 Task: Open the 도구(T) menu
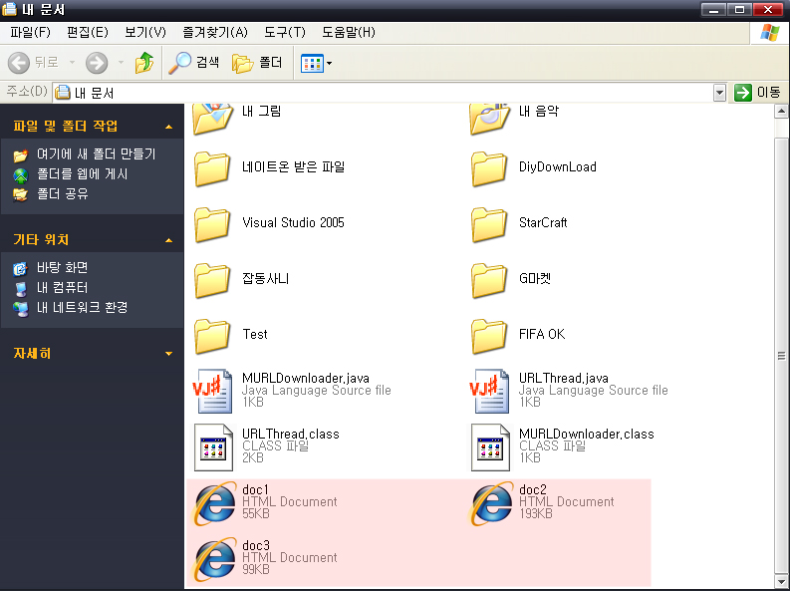pos(285,33)
